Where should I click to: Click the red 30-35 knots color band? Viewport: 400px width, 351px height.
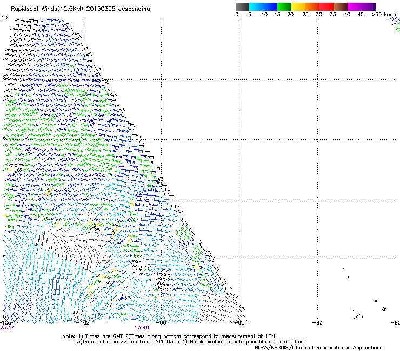(326, 6)
